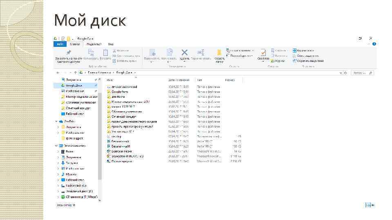Click Обратить выделение (Invert selection)

pos(308,61)
